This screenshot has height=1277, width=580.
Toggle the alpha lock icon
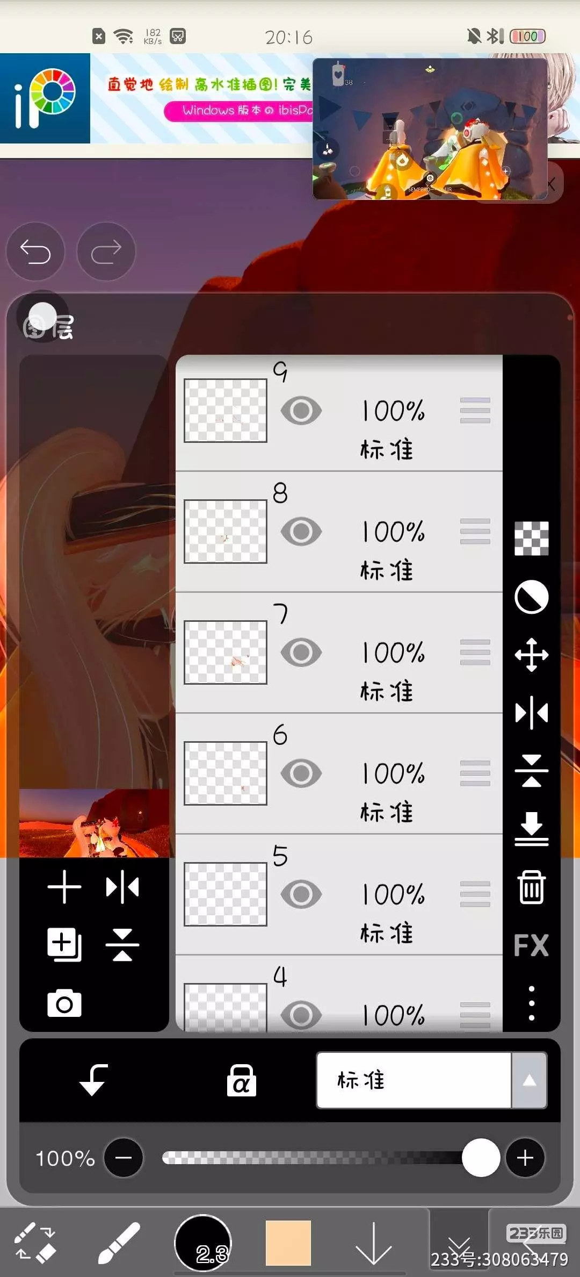point(241,1080)
